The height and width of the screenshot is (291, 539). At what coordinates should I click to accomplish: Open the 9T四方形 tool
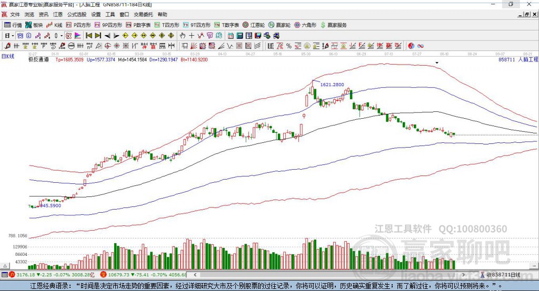pos(197,25)
